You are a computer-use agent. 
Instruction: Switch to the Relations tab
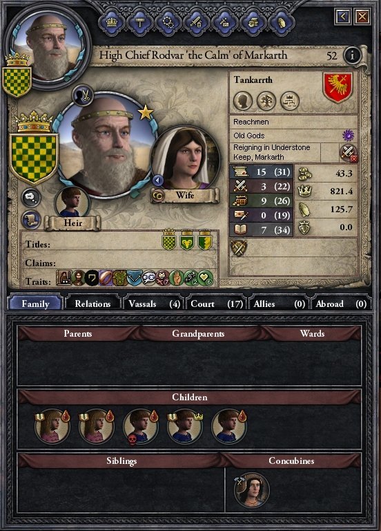[x=92, y=304]
